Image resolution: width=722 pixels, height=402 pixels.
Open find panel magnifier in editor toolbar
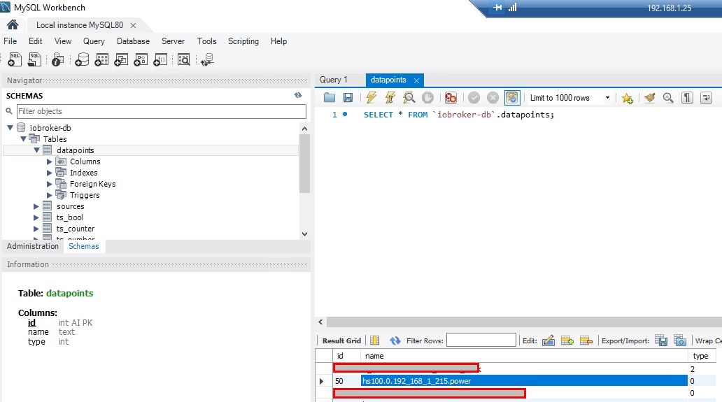point(668,97)
